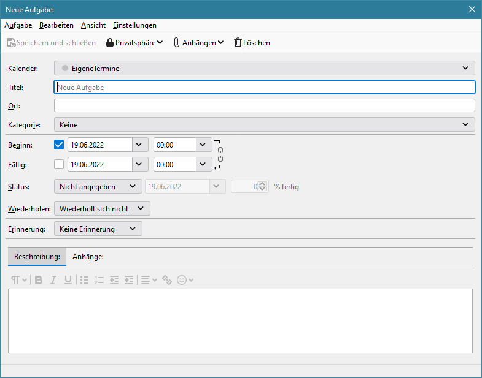The height and width of the screenshot is (378, 482).
Task: Click the italic formatting icon
Action: 53,280
